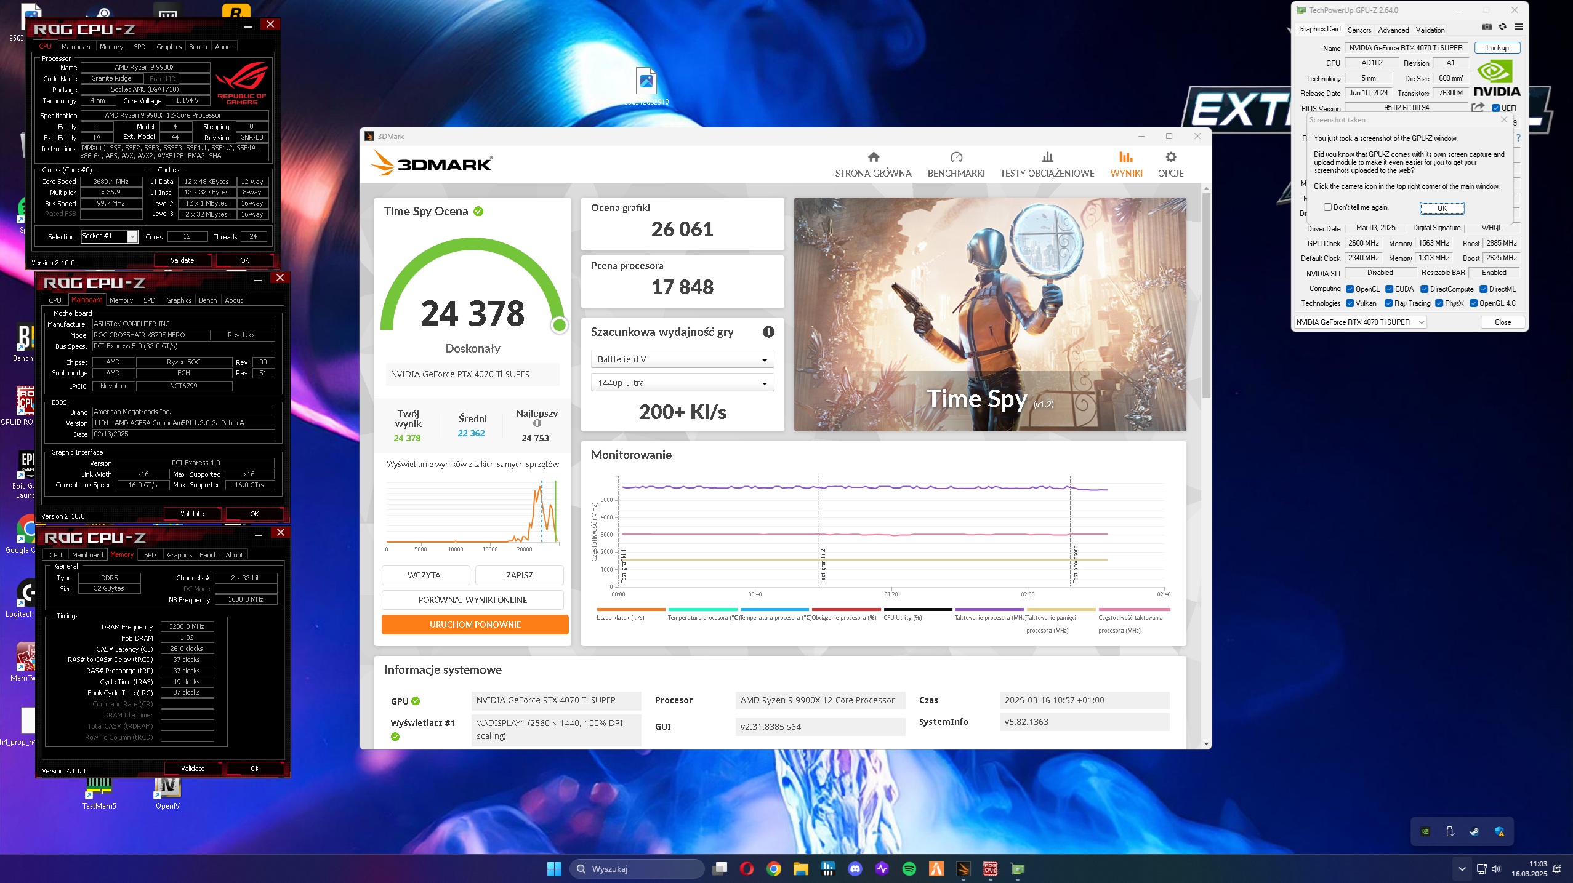Click 3DMark vertical scrollbar
The width and height of the screenshot is (1573, 883).
coord(1205,295)
